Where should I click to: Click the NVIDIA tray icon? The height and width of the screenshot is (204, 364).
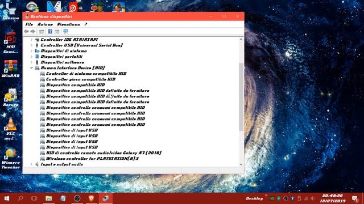272,198
